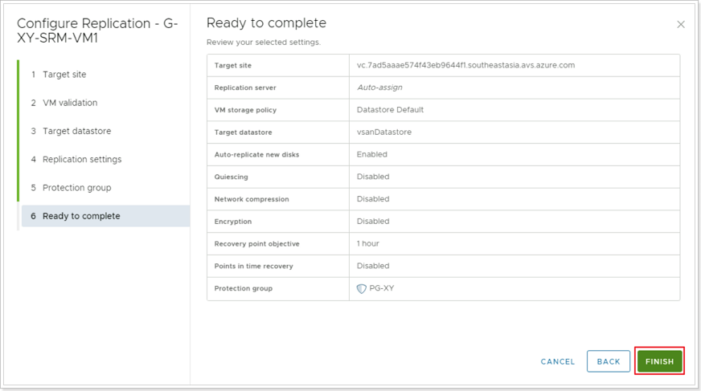Select step 6 Ready to complete

[x=105, y=216]
